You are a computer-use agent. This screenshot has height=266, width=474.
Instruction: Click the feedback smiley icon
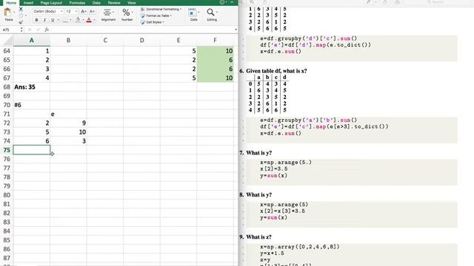point(222,2)
